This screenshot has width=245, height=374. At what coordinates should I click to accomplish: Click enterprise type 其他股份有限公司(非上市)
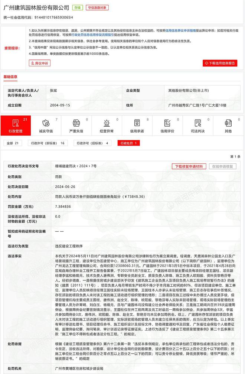(189, 91)
